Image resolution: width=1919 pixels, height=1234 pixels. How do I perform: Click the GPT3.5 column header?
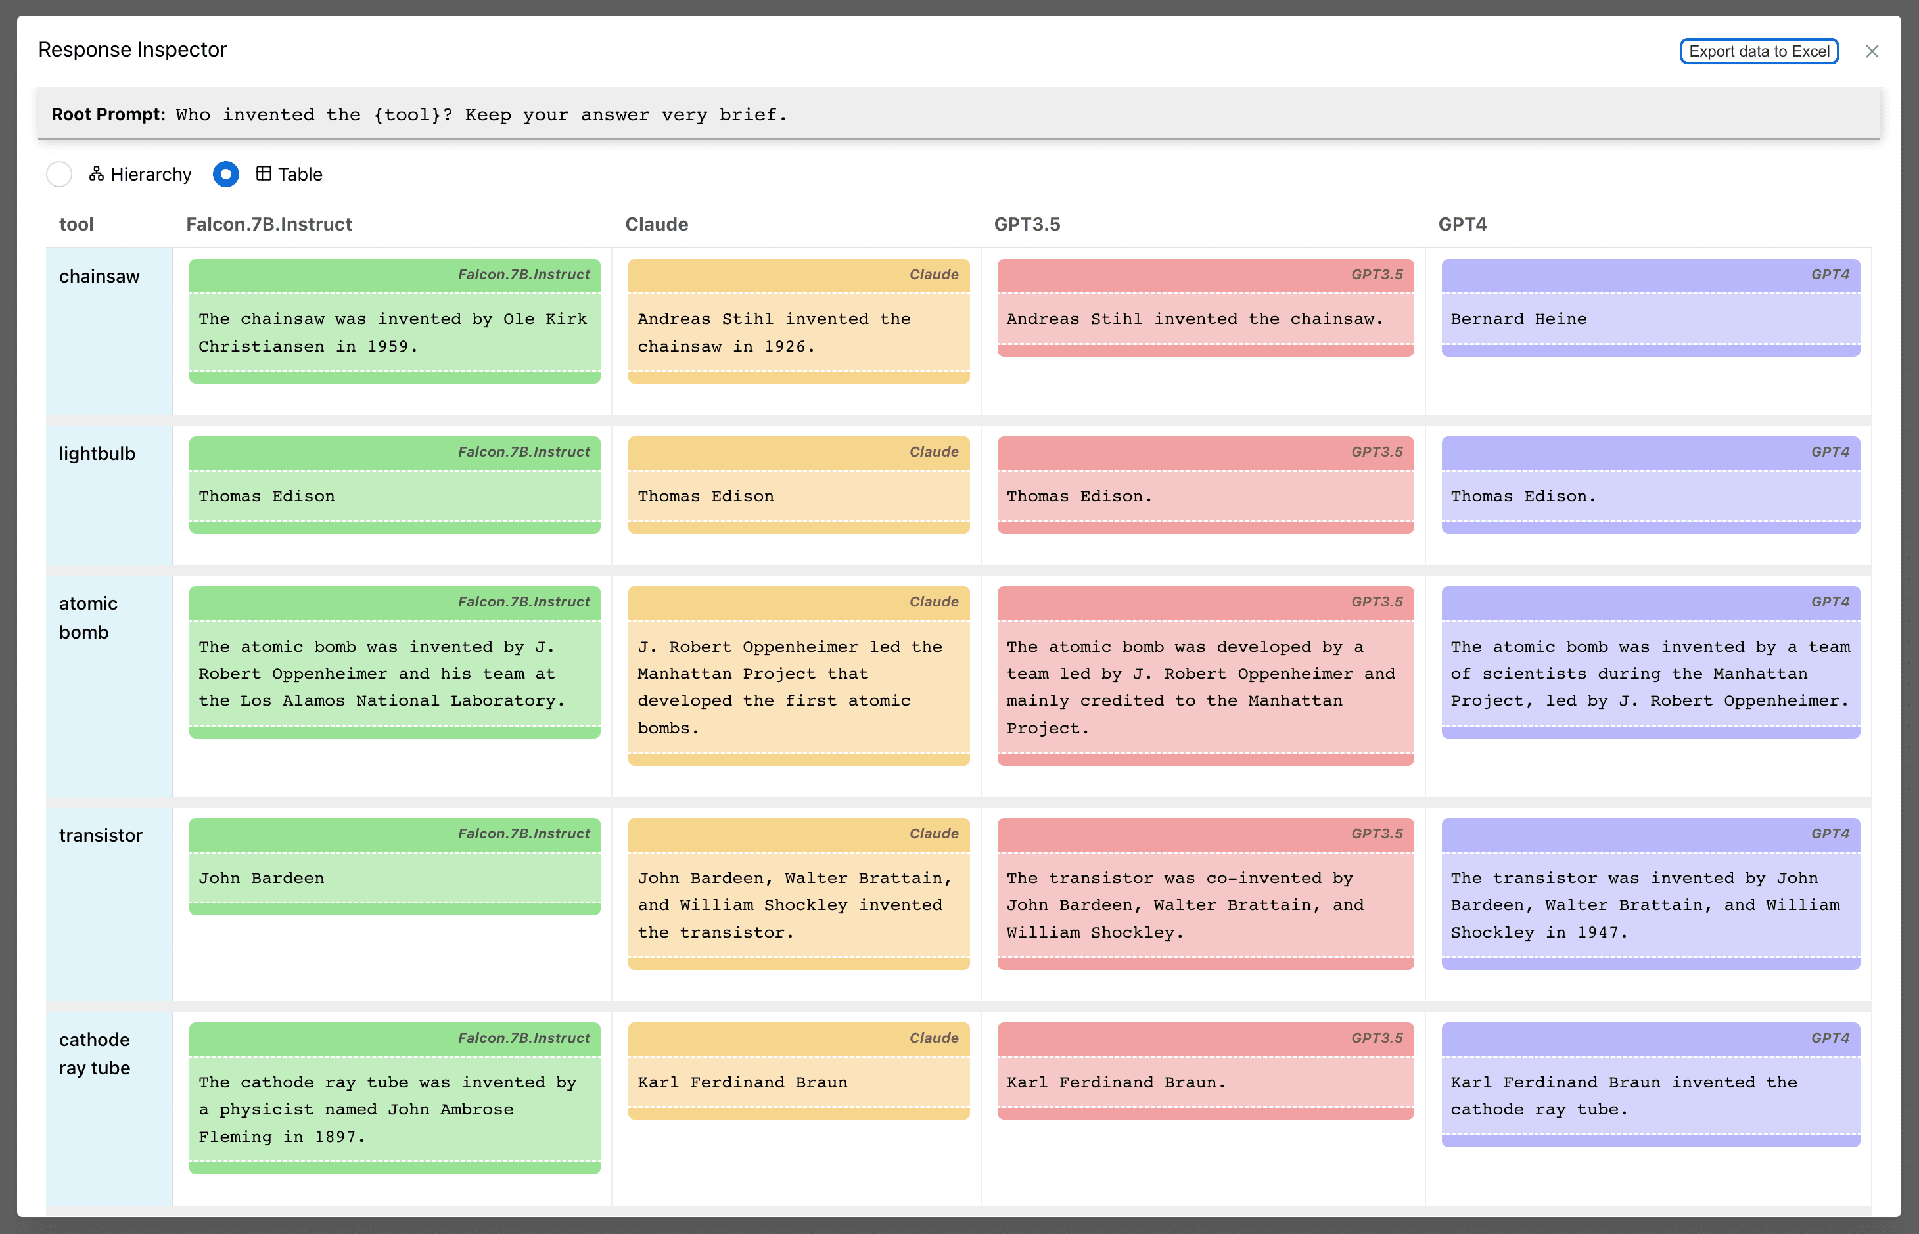(x=1027, y=224)
